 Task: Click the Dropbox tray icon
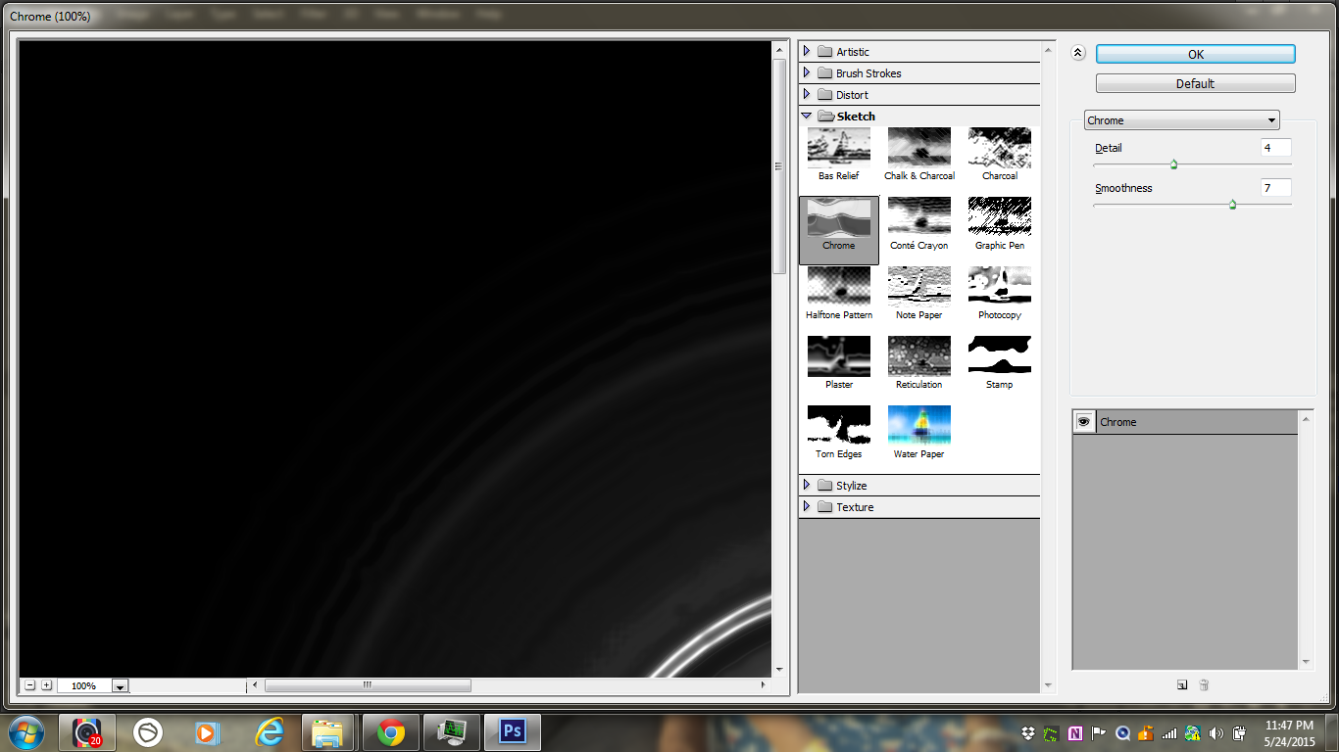click(1026, 732)
